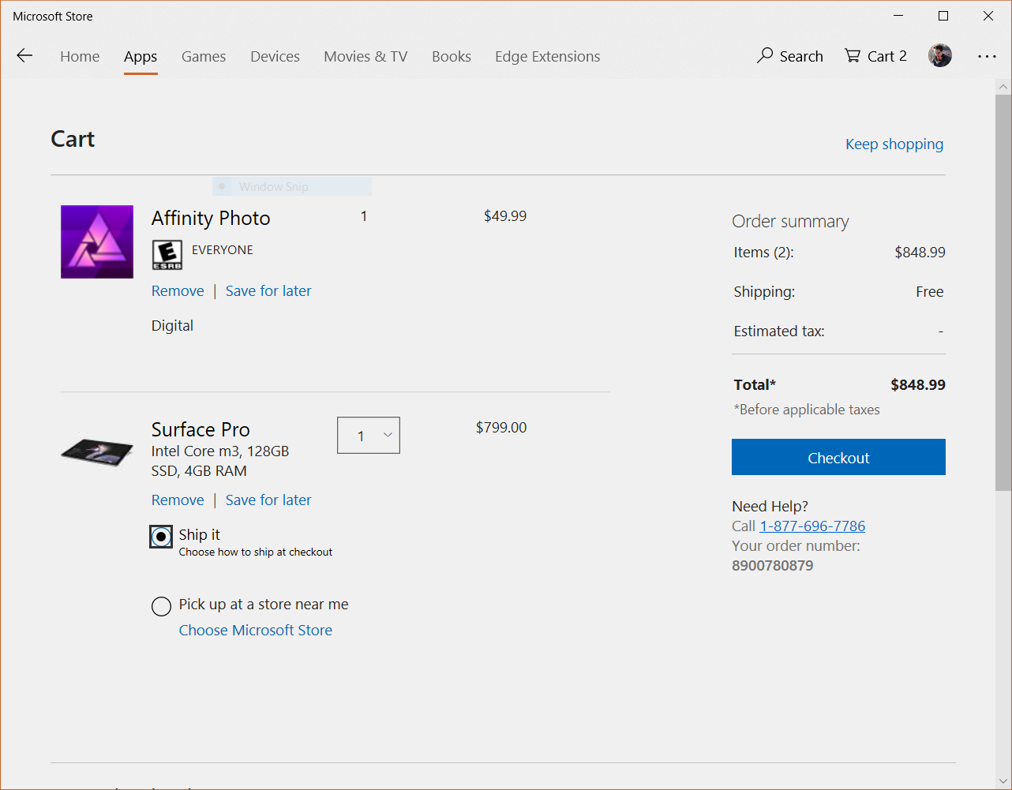Select Pick up at a store near me
This screenshot has height=790, width=1012.
click(x=161, y=606)
